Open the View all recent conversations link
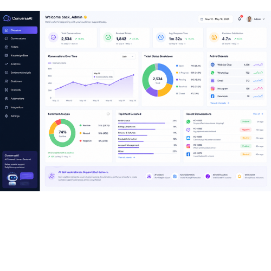Viewport: 271px width, 271px height. (258, 114)
